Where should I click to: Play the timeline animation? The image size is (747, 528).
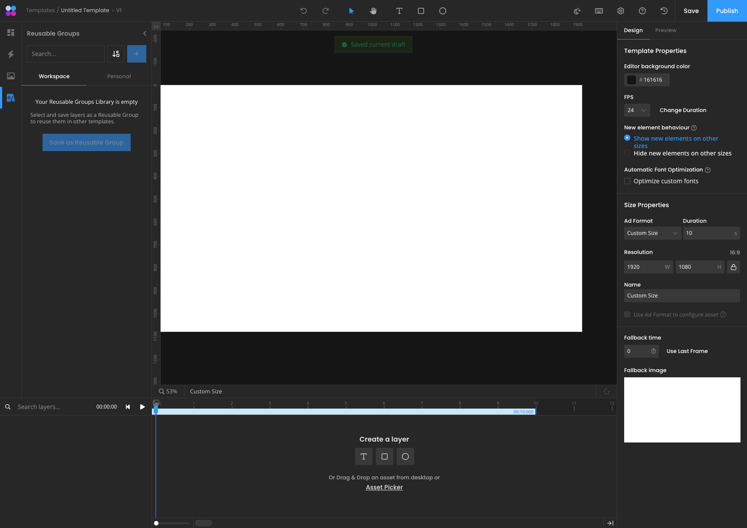142,407
